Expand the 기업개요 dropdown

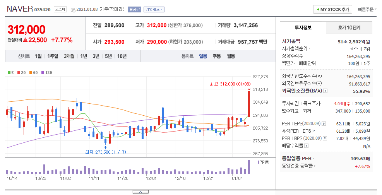pos(154,10)
